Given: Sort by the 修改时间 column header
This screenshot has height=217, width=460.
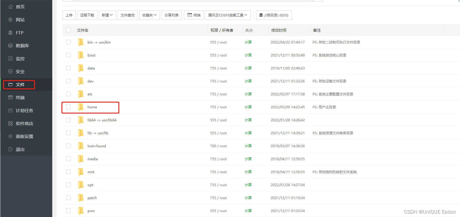Looking at the screenshot, I should pyautogui.click(x=279, y=30).
